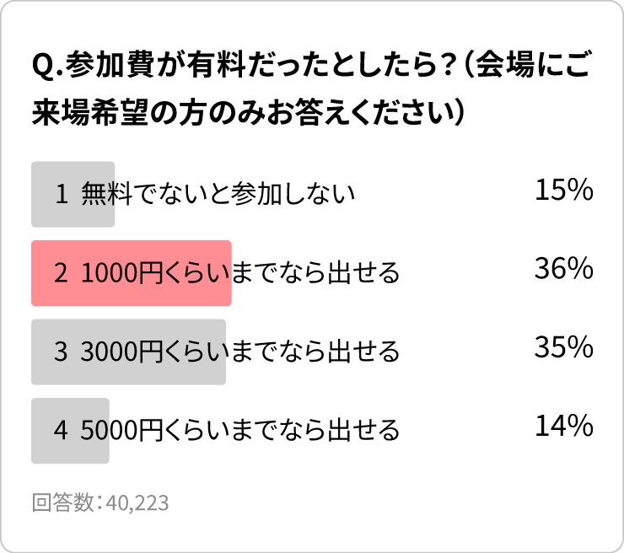This screenshot has height=553, width=624.
Task: Pick the "3000円くらいまでなら出せる" answer text
Action: pyautogui.click(x=240, y=352)
